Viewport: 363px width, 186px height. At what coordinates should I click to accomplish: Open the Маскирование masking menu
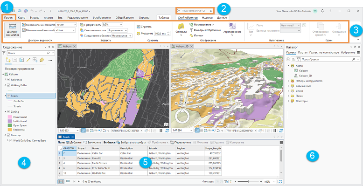[202, 24]
